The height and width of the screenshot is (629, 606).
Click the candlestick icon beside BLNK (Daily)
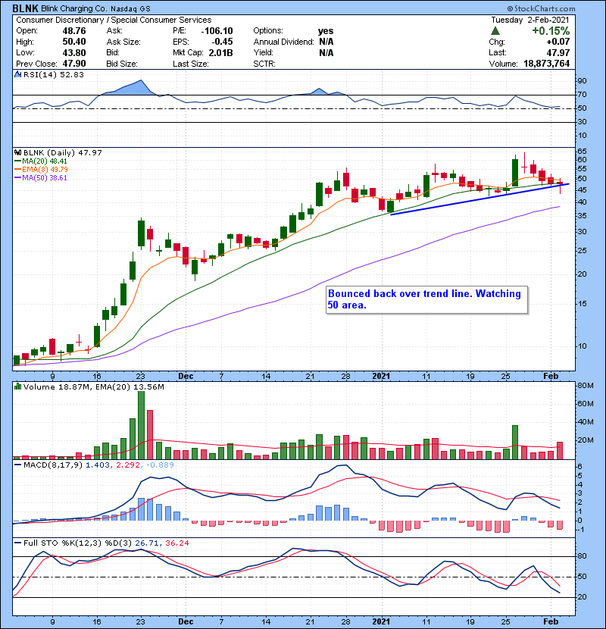[17, 152]
